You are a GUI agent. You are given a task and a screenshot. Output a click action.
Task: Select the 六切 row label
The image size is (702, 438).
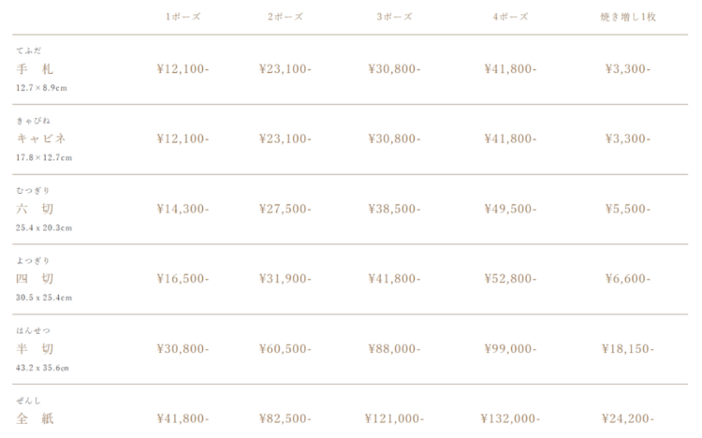point(35,209)
